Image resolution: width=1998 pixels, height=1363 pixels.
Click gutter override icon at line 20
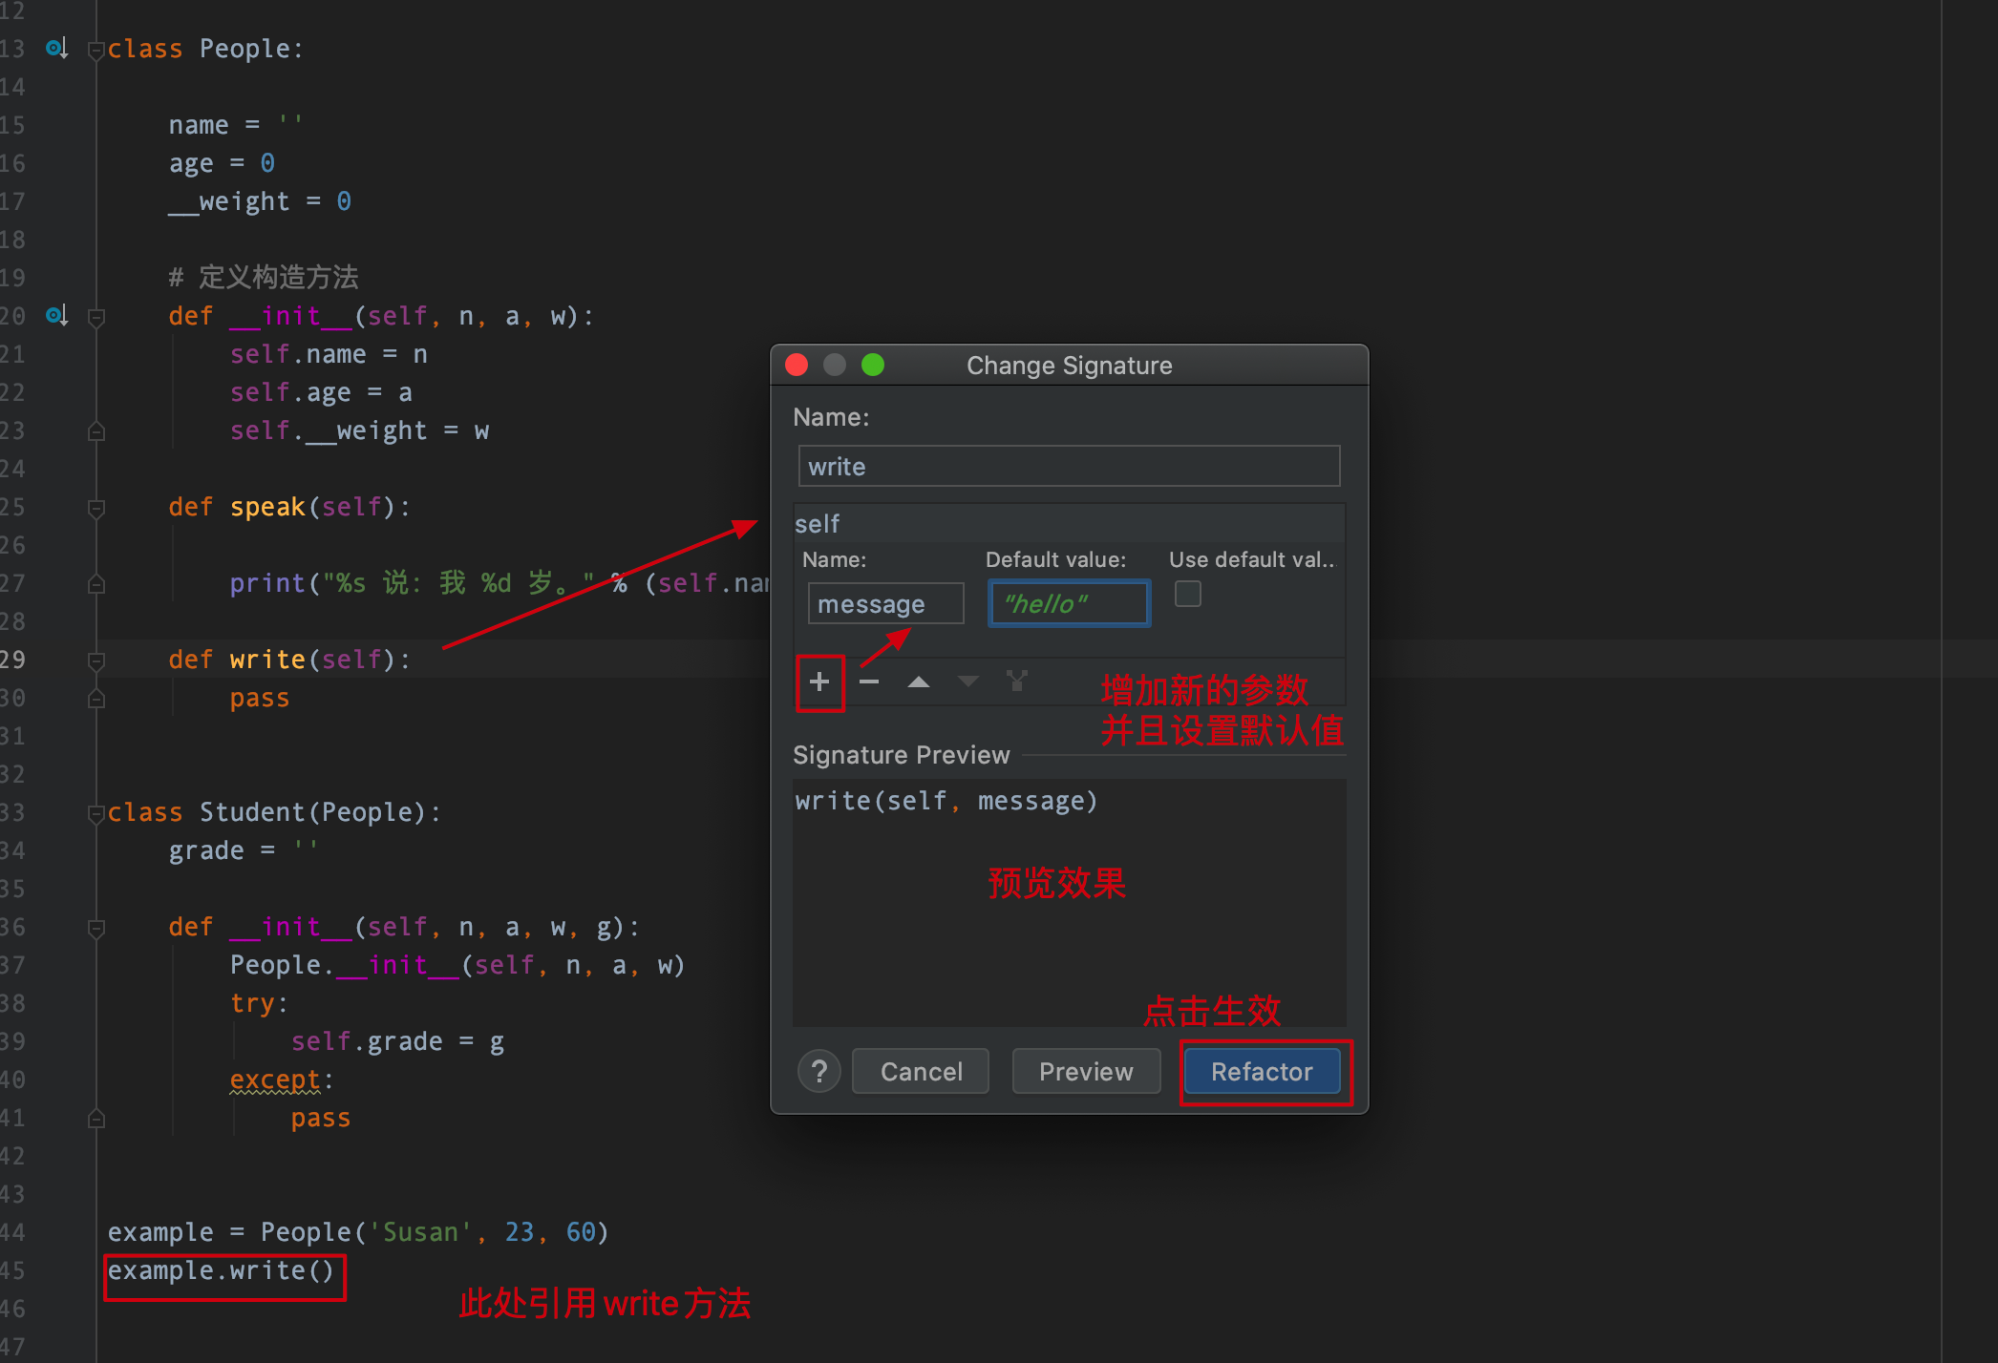[x=56, y=315]
